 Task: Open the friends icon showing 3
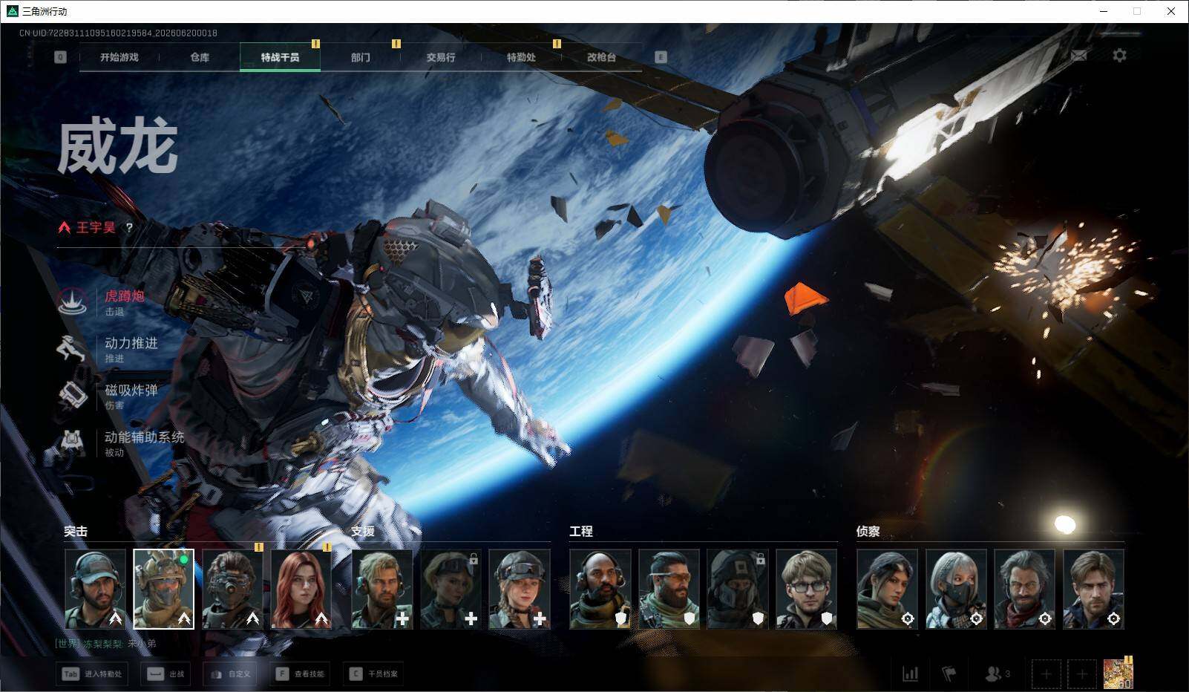[x=997, y=674]
